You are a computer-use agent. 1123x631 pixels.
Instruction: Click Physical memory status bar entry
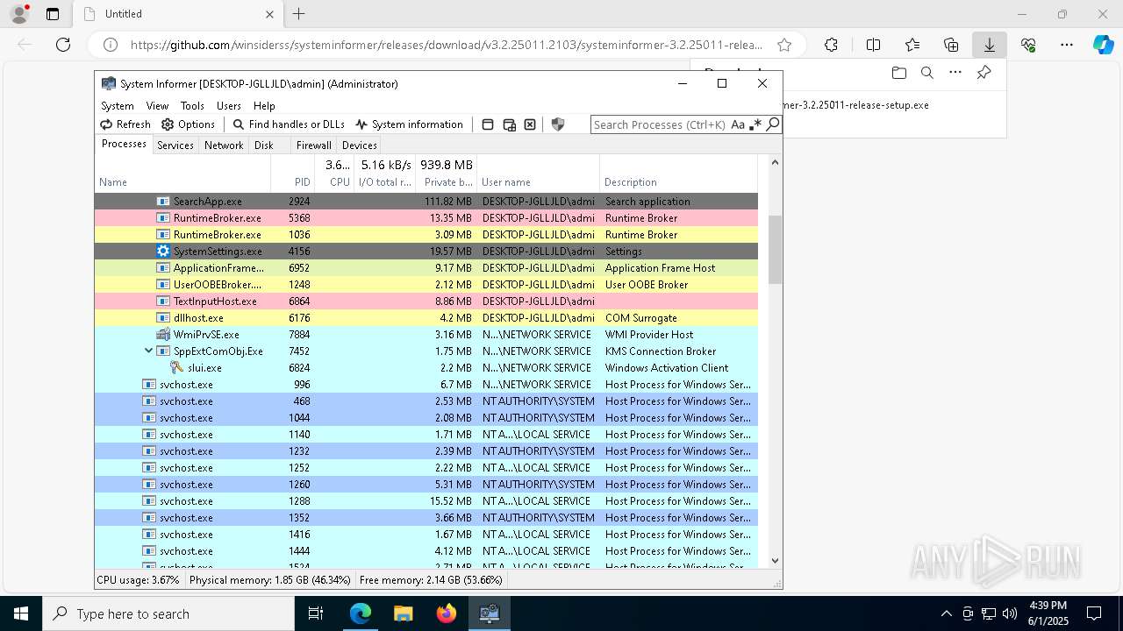270,580
